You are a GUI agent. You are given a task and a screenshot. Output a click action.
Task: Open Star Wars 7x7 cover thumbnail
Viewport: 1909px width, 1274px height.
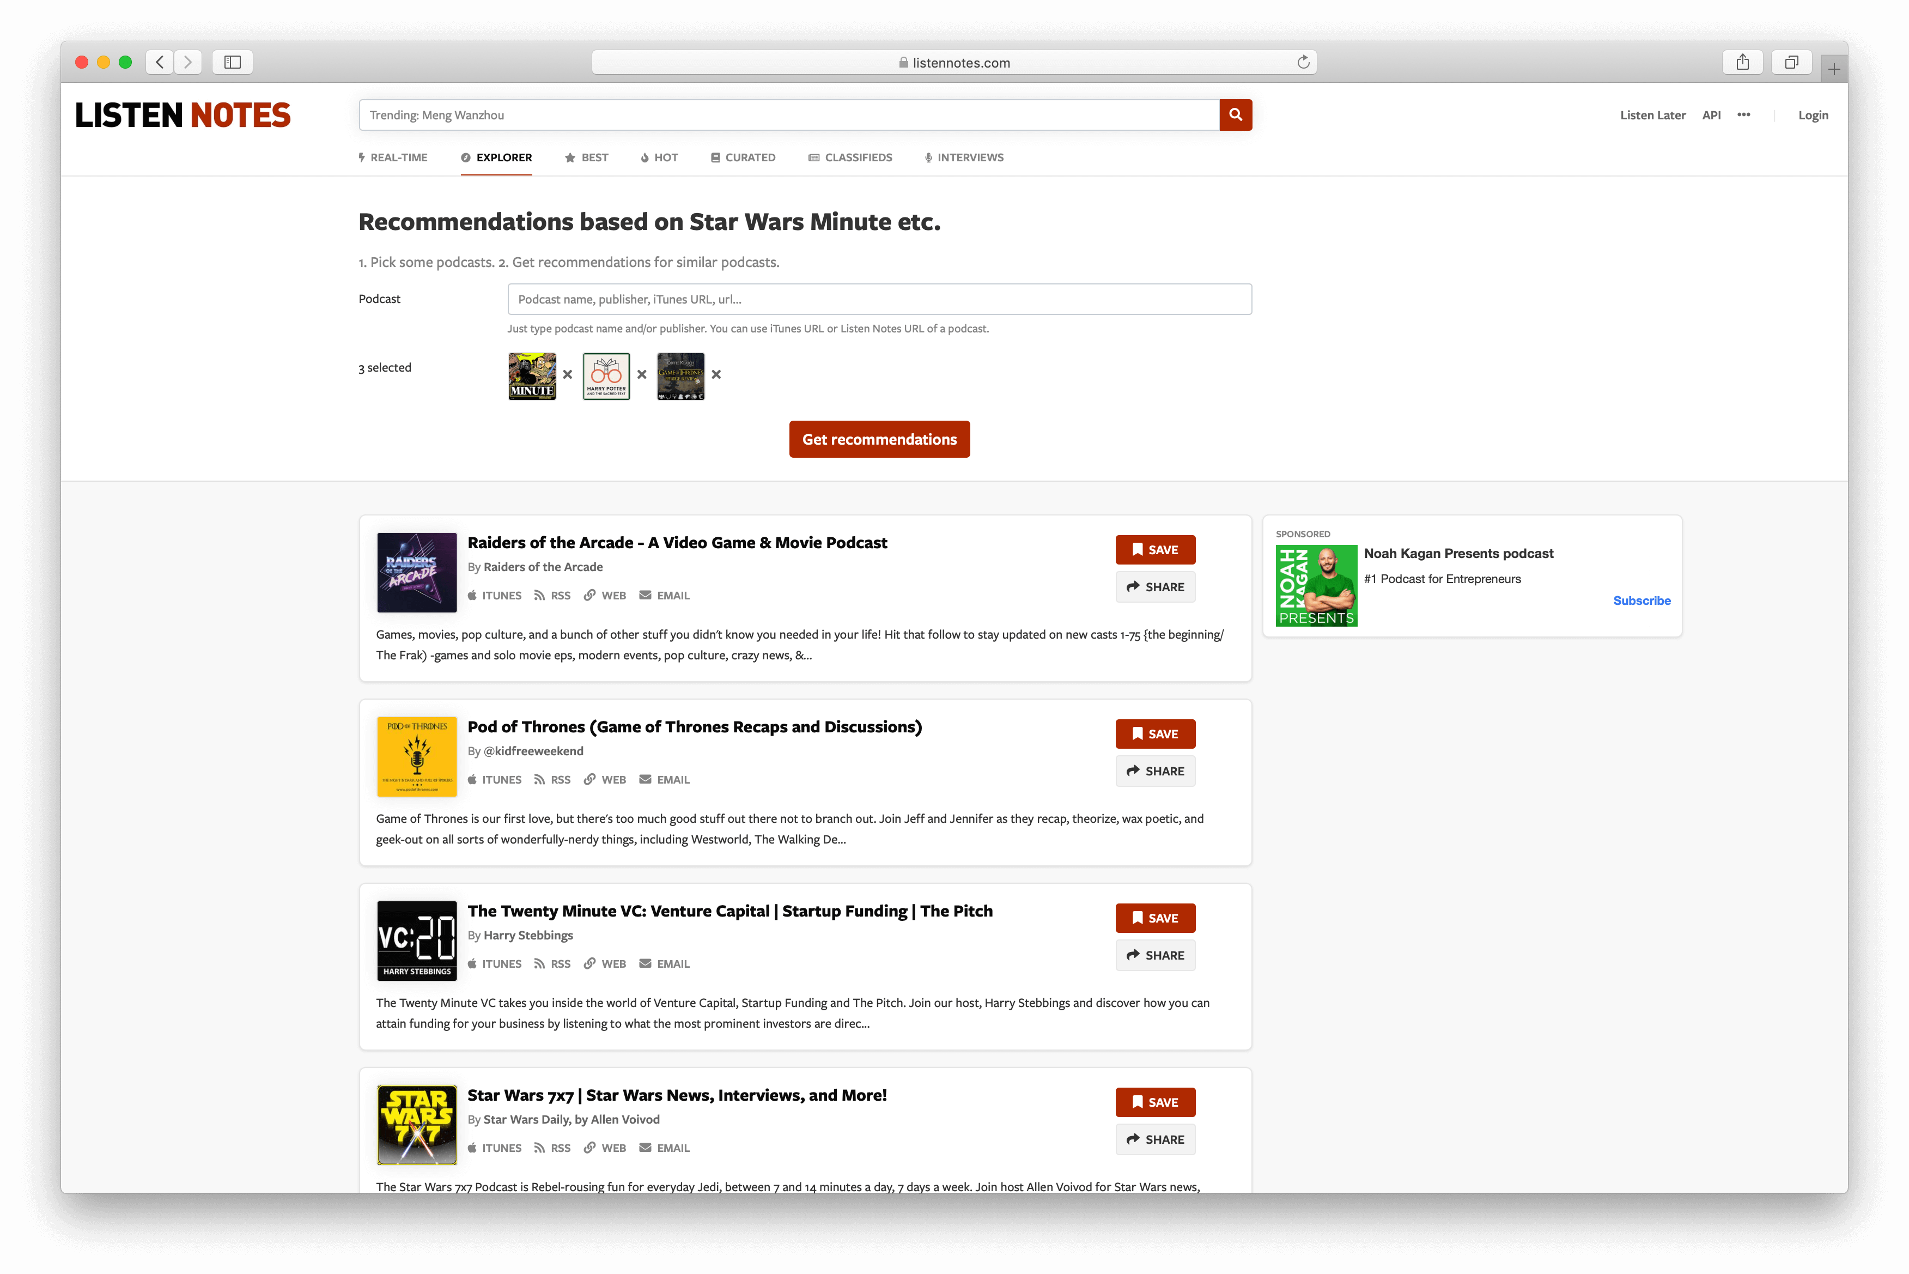pyautogui.click(x=417, y=1126)
